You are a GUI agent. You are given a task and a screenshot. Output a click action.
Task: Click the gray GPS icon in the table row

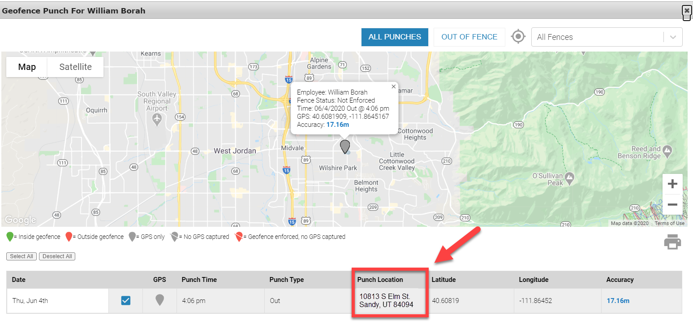(159, 300)
